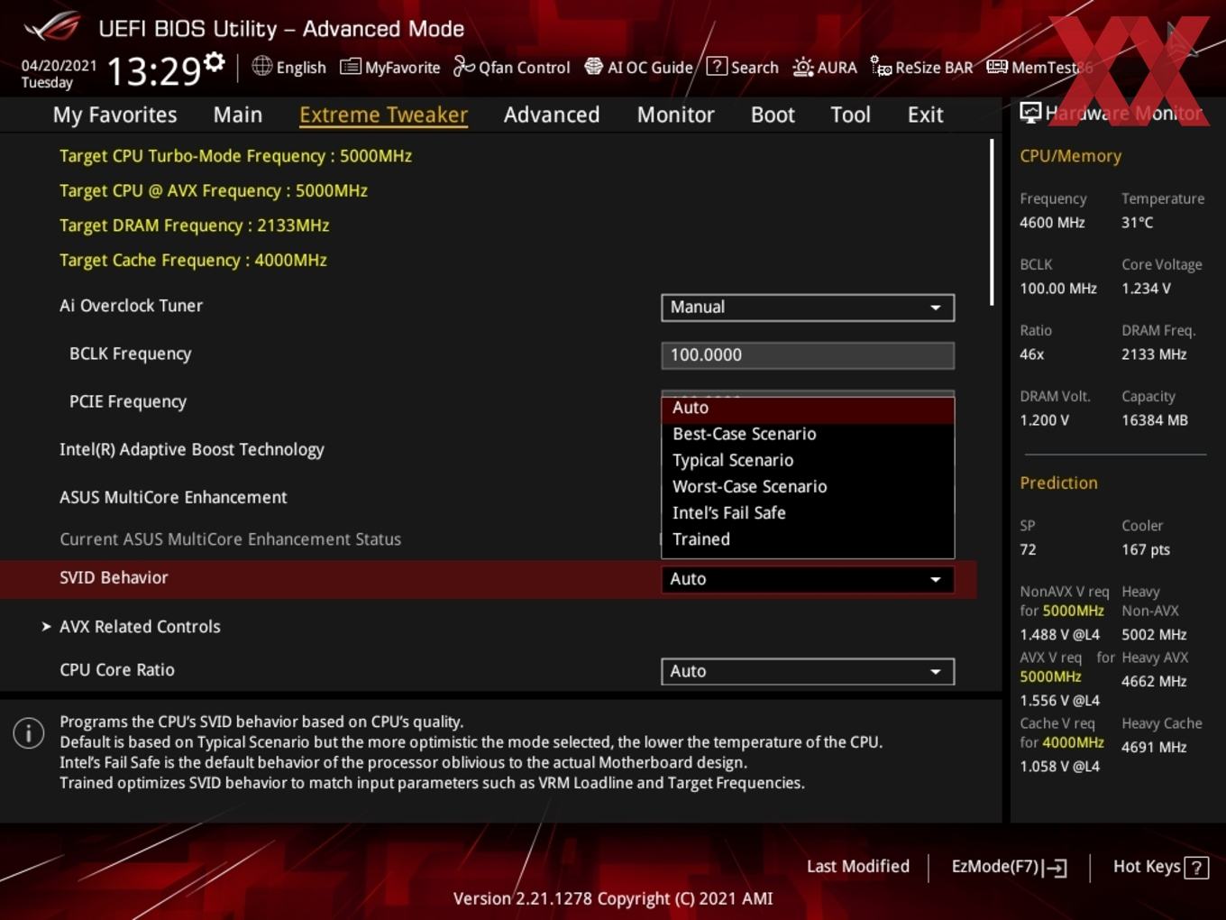Open the Advanced tab
1226x920 pixels.
pos(552,115)
